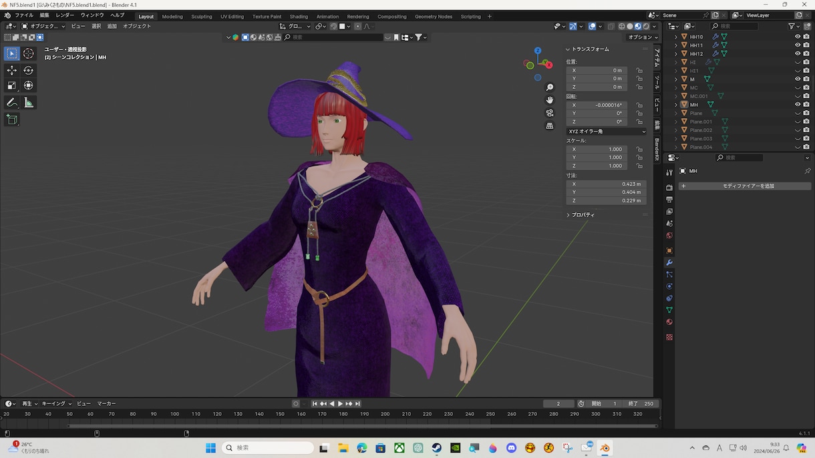This screenshot has width=815, height=458.
Task: Open the Physics properties tab
Action: point(669,286)
